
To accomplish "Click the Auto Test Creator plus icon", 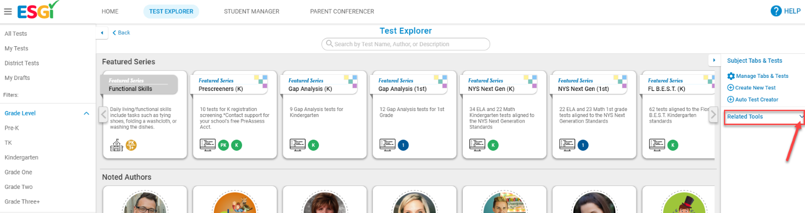I will (731, 99).
